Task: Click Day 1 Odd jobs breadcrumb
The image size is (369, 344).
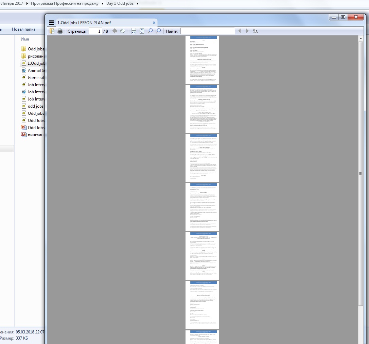Action: click(120, 3)
